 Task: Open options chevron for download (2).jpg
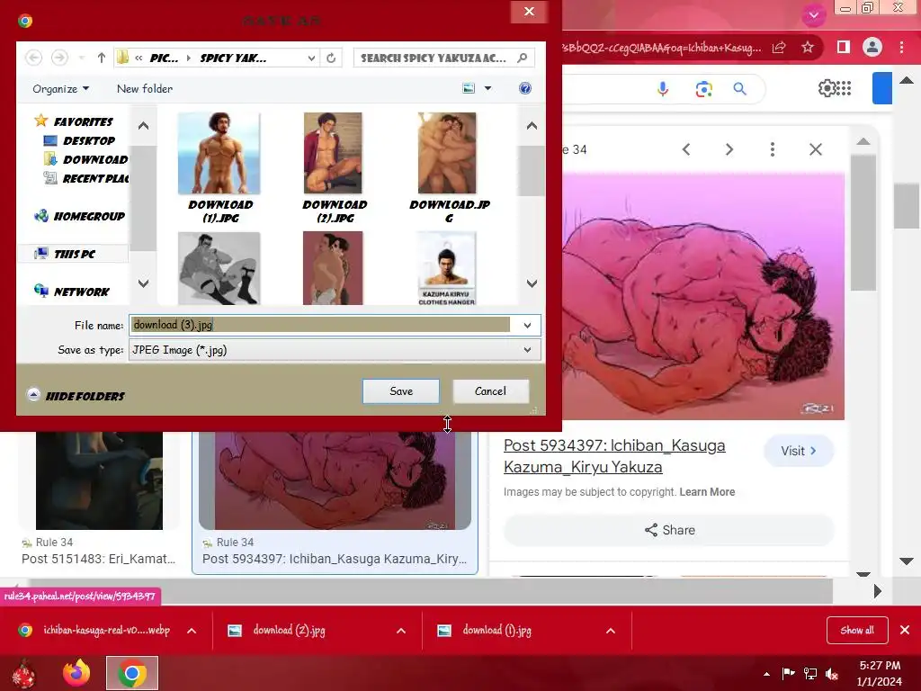401,631
